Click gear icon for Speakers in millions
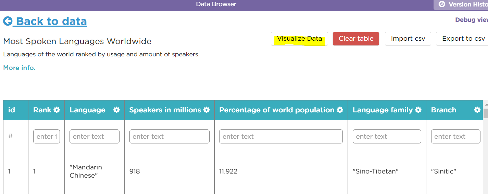Viewport: 488px width, 194px height. click(x=207, y=110)
